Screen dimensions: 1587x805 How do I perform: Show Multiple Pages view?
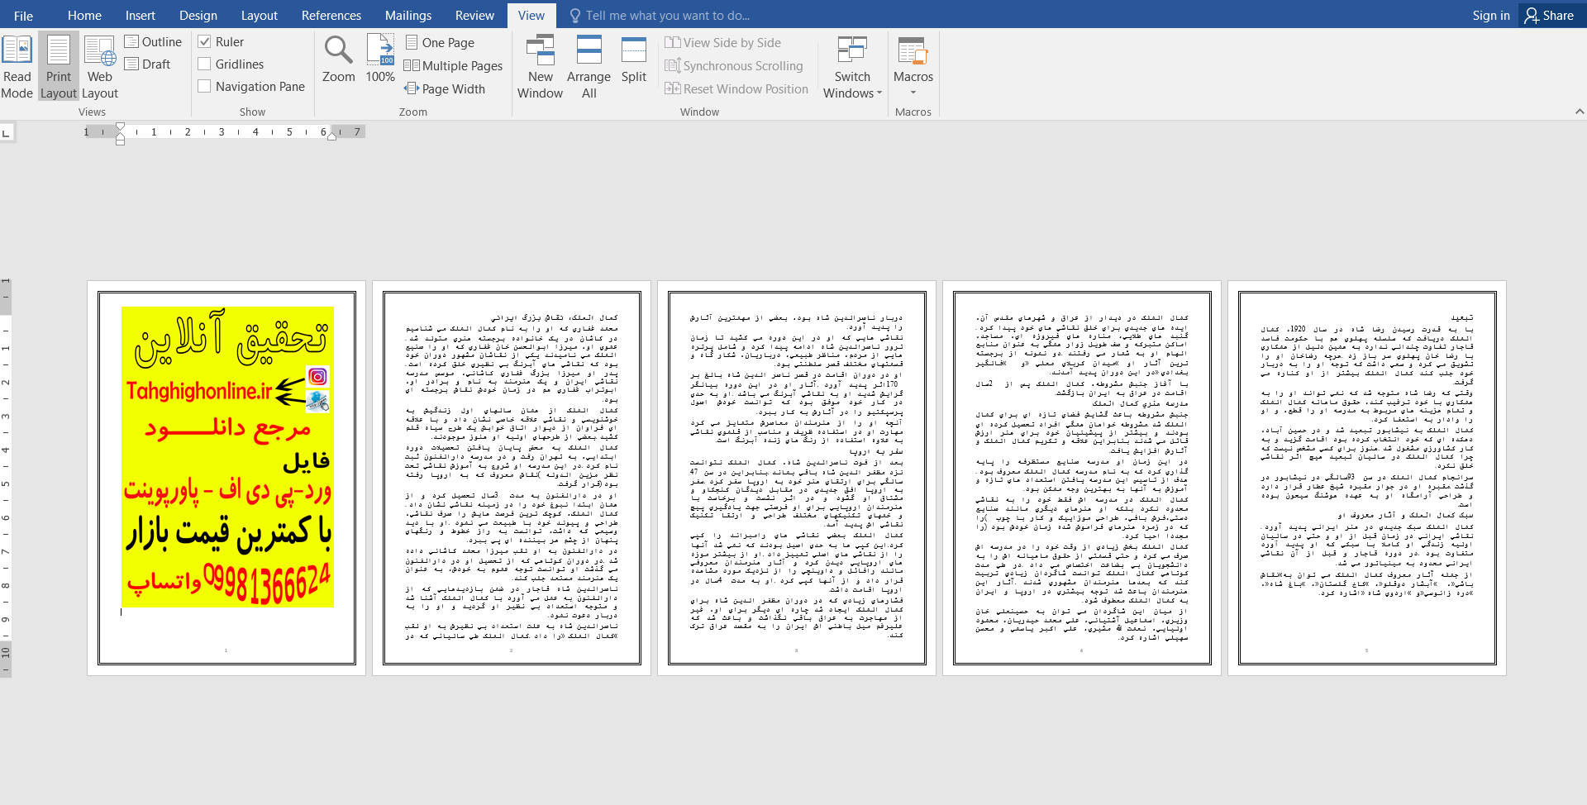pyautogui.click(x=454, y=65)
